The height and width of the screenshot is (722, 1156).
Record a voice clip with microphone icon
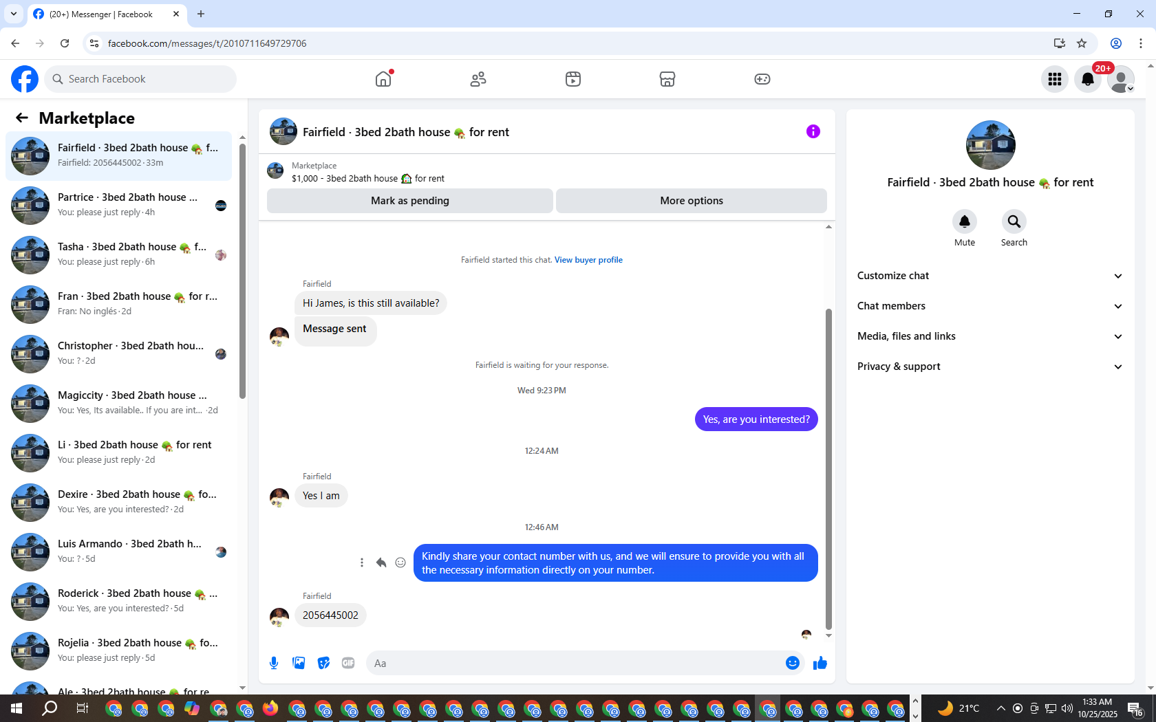point(274,663)
